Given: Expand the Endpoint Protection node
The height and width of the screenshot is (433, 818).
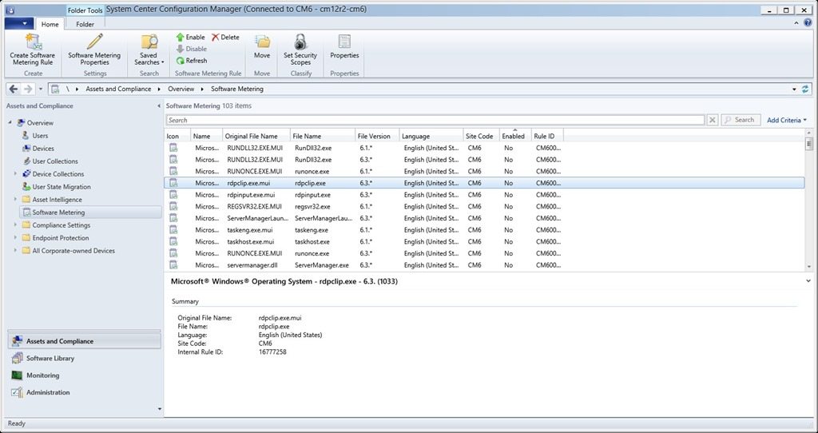Looking at the screenshot, I should (16, 238).
